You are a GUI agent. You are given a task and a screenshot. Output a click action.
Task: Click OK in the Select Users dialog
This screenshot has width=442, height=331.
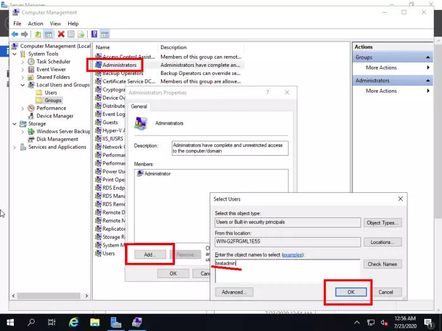click(350, 292)
